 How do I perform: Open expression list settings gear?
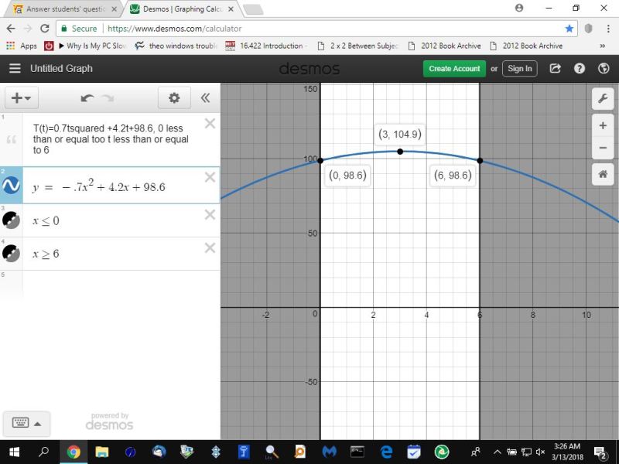(x=174, y=98)
